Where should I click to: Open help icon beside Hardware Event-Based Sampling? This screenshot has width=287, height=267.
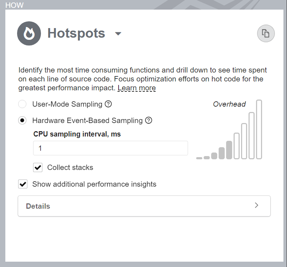(148, 120)
